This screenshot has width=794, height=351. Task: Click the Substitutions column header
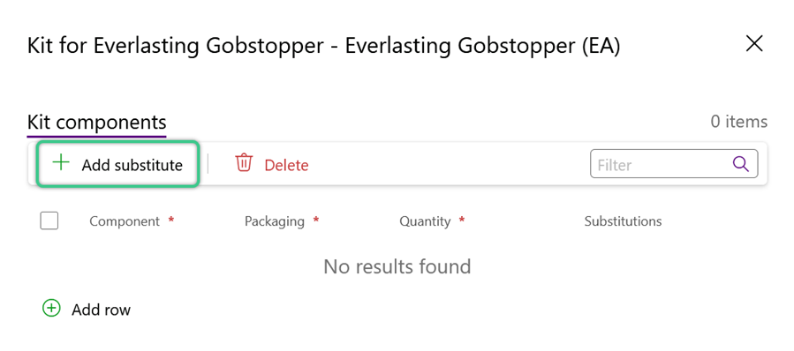pyautogui.click(x=623, y=221)
